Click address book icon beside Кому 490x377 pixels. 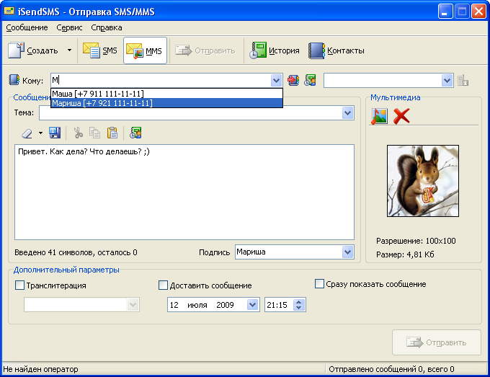coord(14,80)
